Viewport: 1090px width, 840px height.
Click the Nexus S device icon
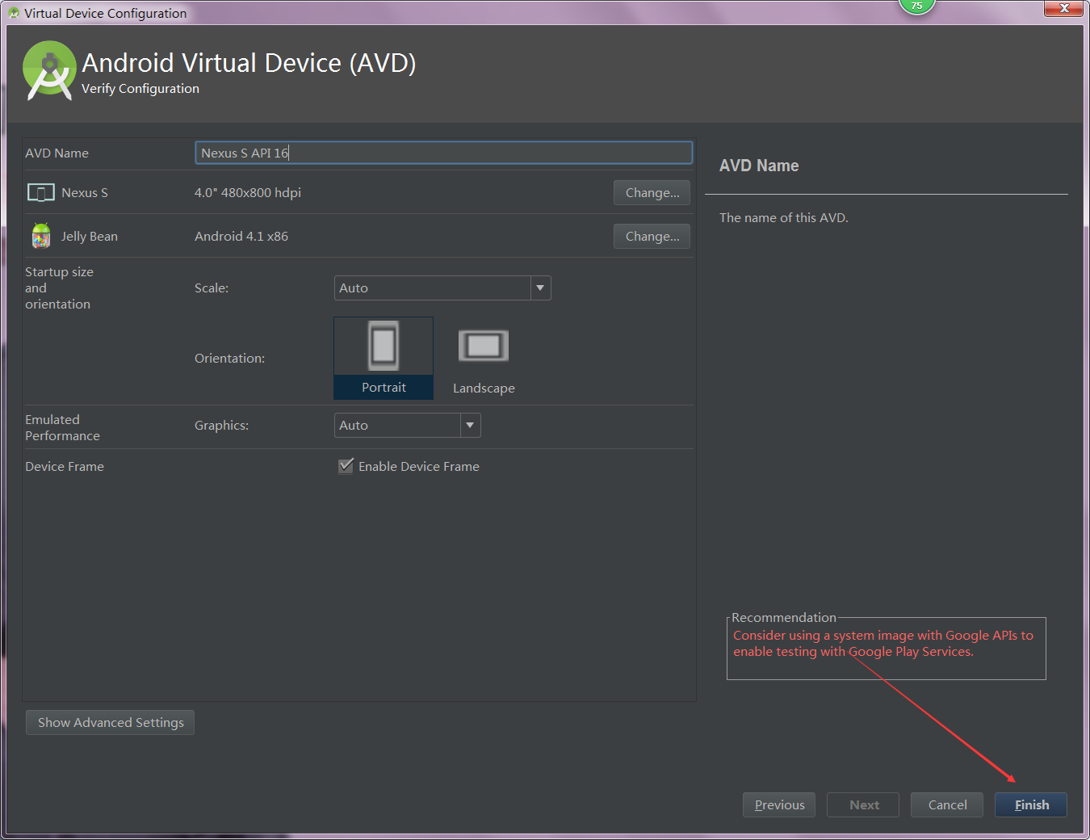41,192
